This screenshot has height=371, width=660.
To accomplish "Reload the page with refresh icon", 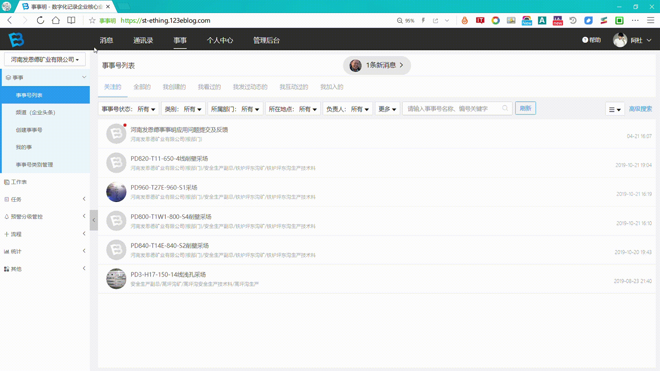I will pos(40,21).
